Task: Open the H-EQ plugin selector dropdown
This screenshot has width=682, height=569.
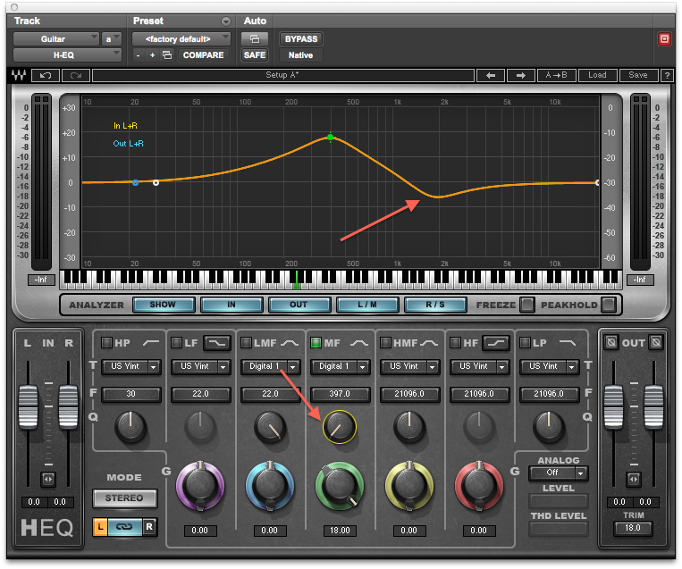Action: [x=67, y=55]
